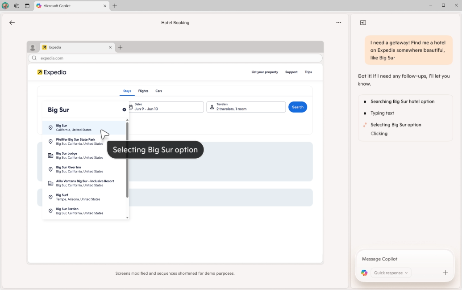This screenshot has width=462, height=290.
Task: Maximize the Copilot window
Action: click(443, 5)
